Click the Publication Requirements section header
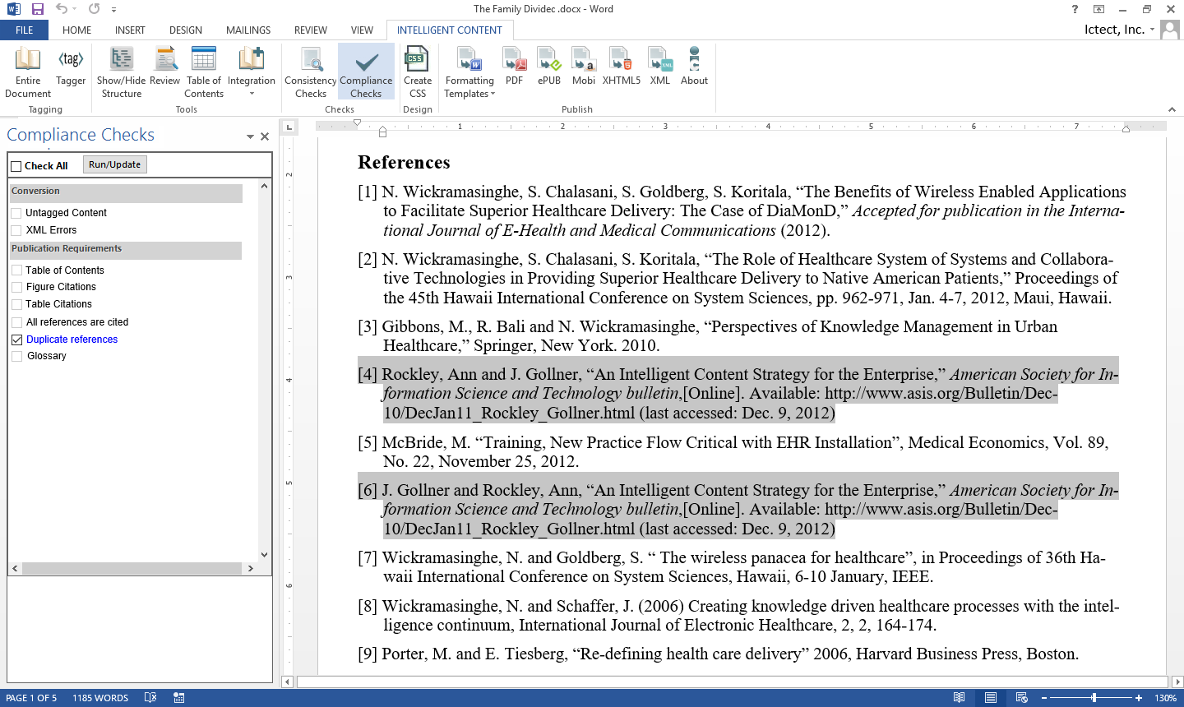The image size is (1184, 707). pyautogui.click(x=126, y=249)
